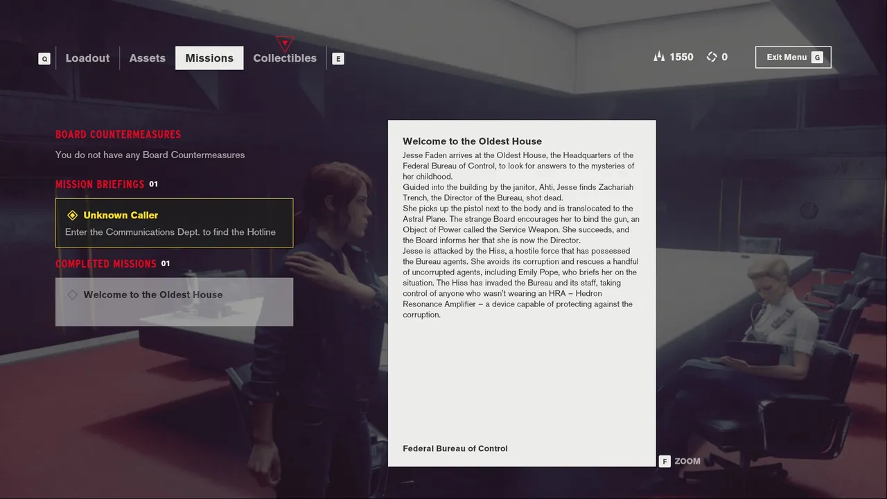Click the document title 'Welcome to the Oldest House'

point(472,141)
